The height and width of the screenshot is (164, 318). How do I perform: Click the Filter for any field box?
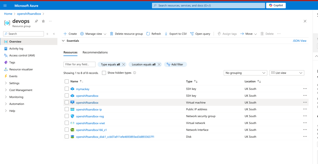click(79, 64)
